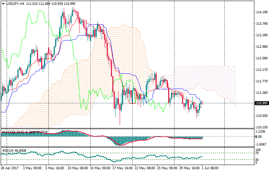
Task: Select the 112.980 price axis label
Action: pos(261,47)
